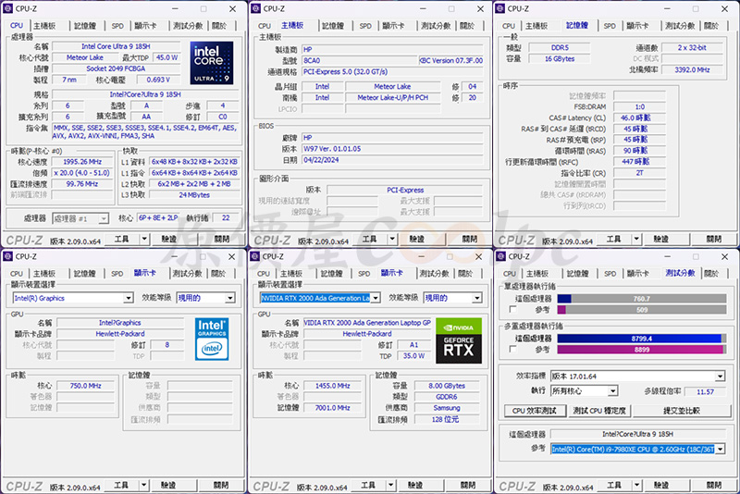This screenshot has width=740, height=494.
Task: Expand the 工具 arrow in the benchmark window
Action: pyautogui.click(x=637, y=485)
